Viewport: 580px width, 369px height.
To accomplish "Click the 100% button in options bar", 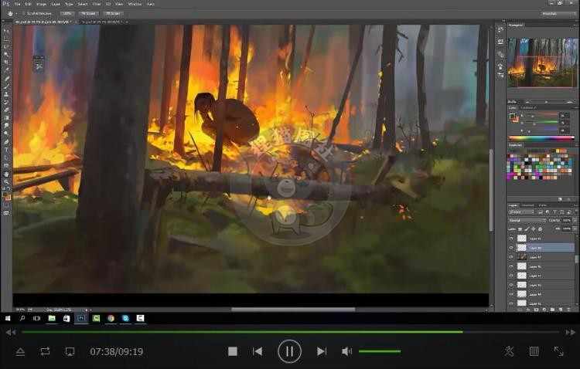I will click(x=67, y=13).
